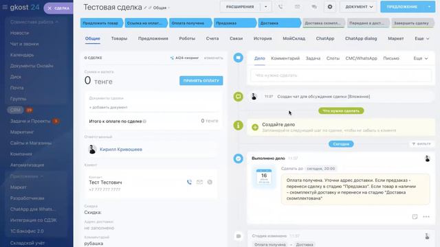This screenshot has width=440, height=247.
Task: Expand Еще in the activity tabs
Action: [420, 58]
